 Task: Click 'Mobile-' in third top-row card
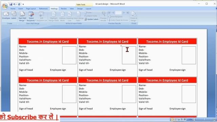point(143,53)
